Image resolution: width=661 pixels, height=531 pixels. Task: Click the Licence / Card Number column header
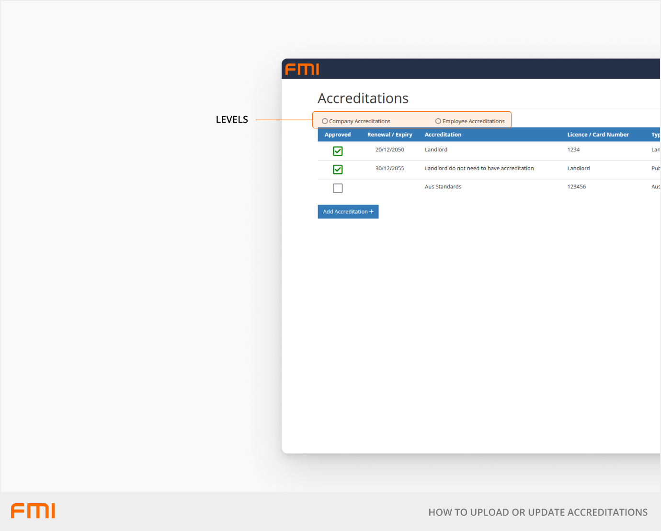point(598,135)
